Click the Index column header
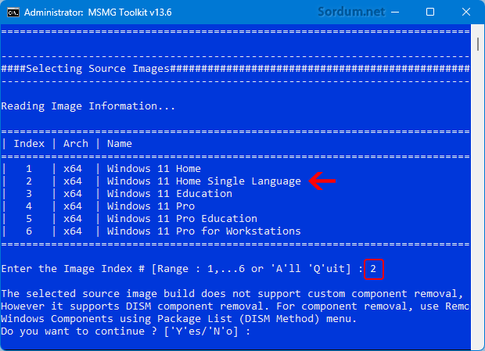The height and width of the screenshot is (351, 485). pyautogui.click(x=29, y=144)
